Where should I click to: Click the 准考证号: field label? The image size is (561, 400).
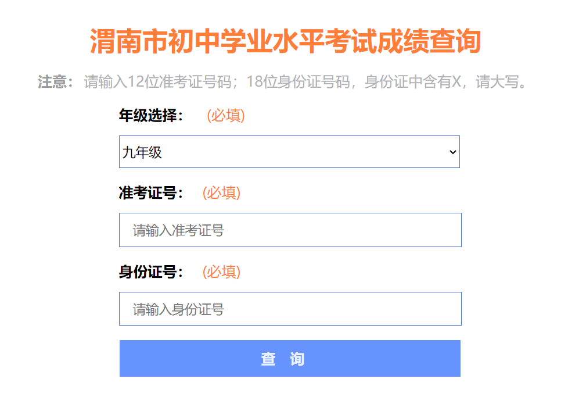coord(151,193)
